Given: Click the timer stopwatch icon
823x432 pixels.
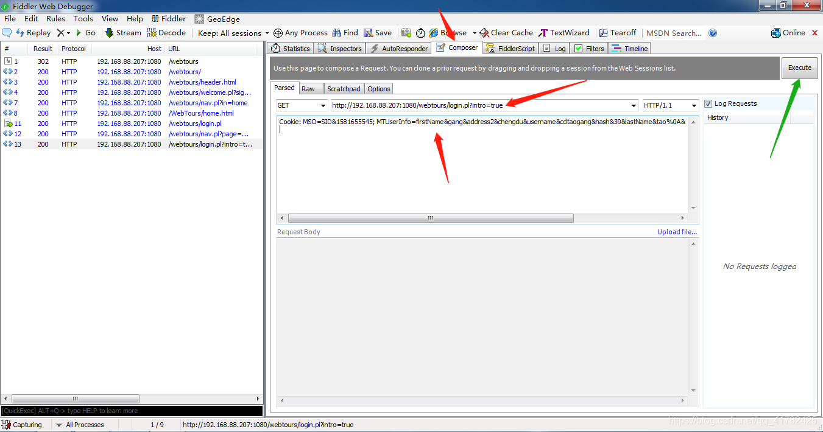Looking at the screenshot, I should pyautogui.click(x=420, y=33).
